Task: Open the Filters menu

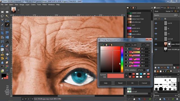Action: [44, 4]
